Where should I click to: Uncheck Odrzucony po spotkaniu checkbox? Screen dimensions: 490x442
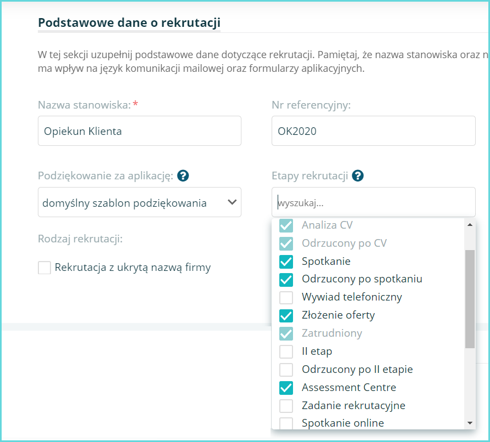[x=286, y=279]
